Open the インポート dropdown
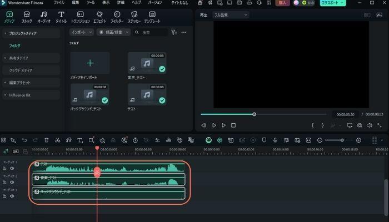Screen dimensions: 389x222 [x=81, y=32]
